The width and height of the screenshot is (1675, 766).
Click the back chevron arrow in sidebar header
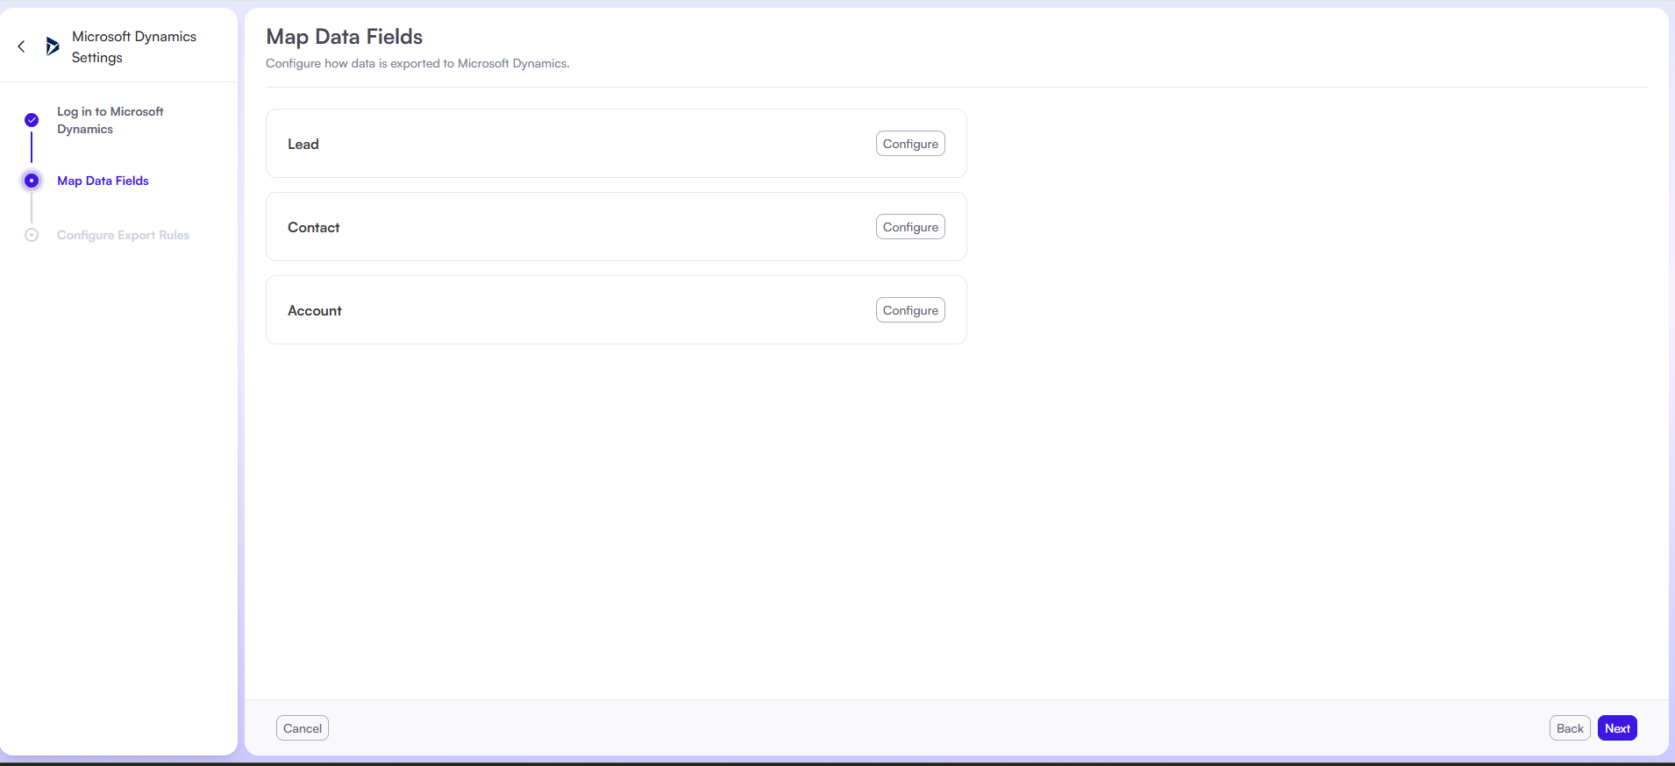(x=21, y=46)
